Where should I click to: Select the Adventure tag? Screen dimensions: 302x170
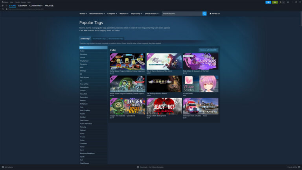pyautogui.click(x=93, y=54)
